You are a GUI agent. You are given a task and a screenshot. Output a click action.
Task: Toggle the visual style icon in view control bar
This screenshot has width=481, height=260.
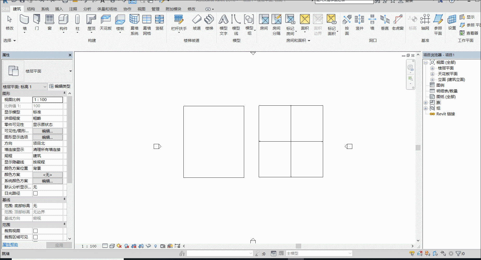click(112, 246)
